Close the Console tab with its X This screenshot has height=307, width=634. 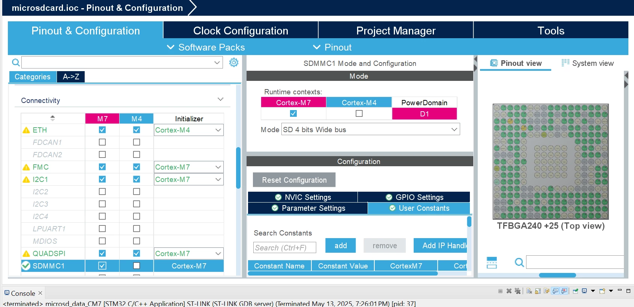(x=40, y=293)
